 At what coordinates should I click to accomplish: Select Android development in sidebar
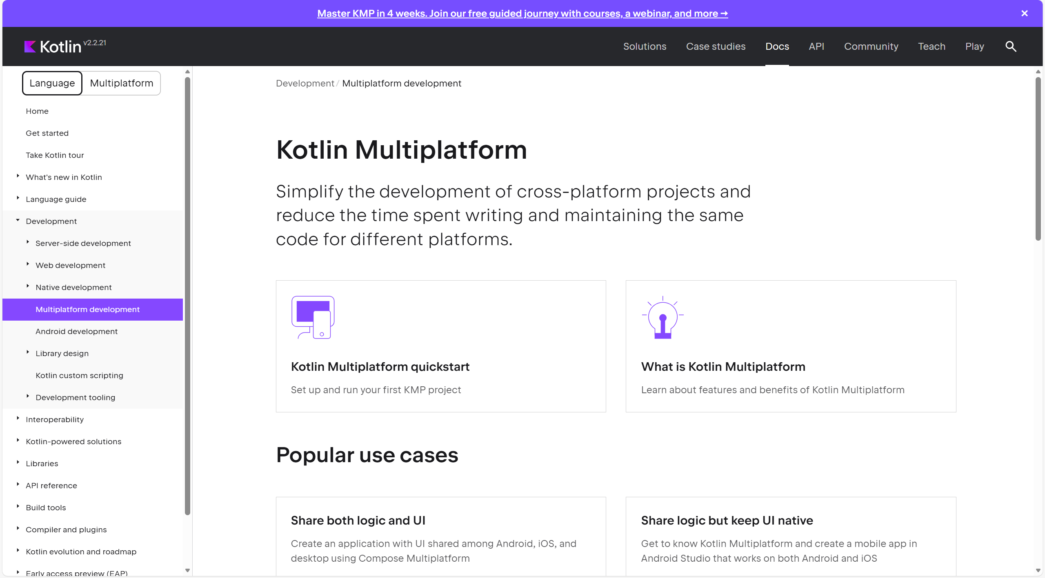pos(76,332)
